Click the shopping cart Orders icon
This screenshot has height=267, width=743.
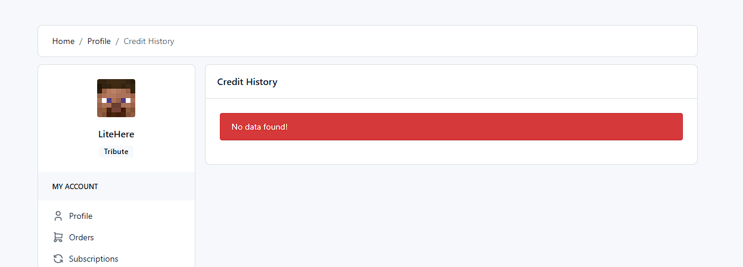pos(58,237)
